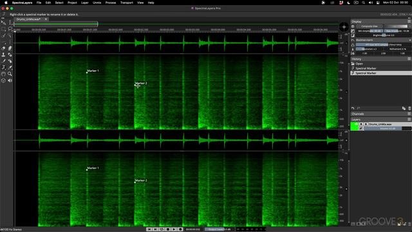
Task: Select the first Spectral Marker history state
Action: 381,68
